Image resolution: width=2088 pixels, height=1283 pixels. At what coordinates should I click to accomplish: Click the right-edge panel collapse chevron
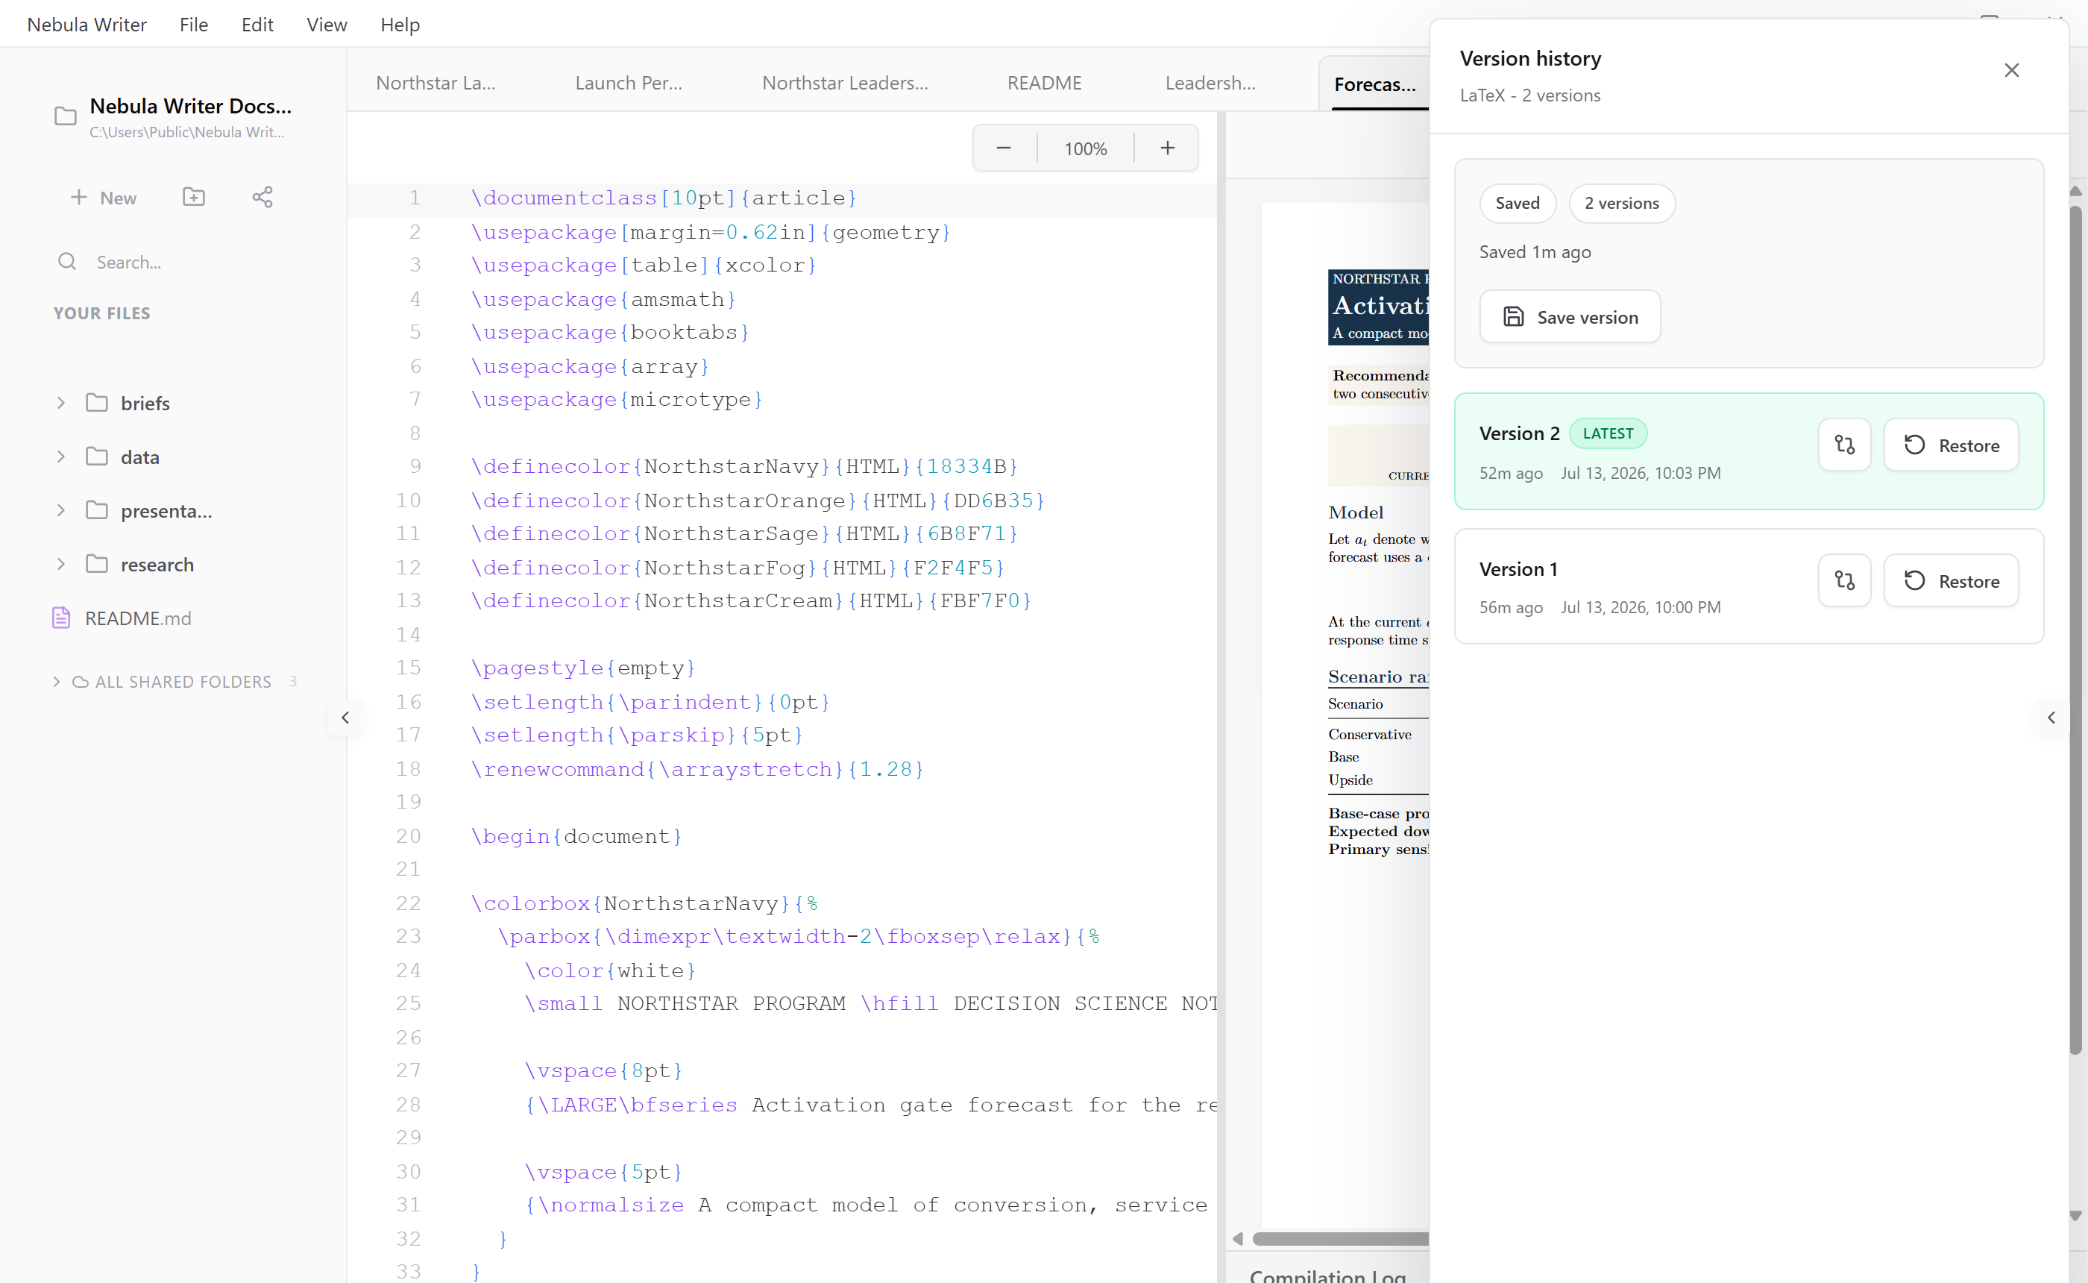point(2051,718)
